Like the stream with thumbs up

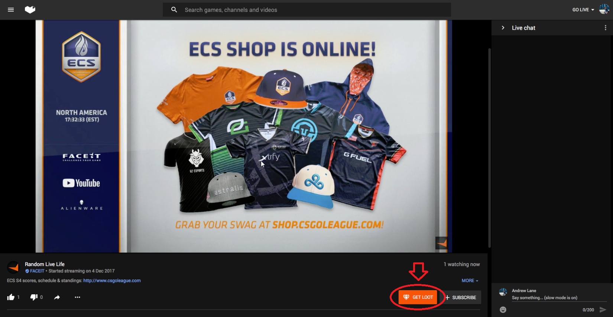pyautogui.click(x=11, y=297)
